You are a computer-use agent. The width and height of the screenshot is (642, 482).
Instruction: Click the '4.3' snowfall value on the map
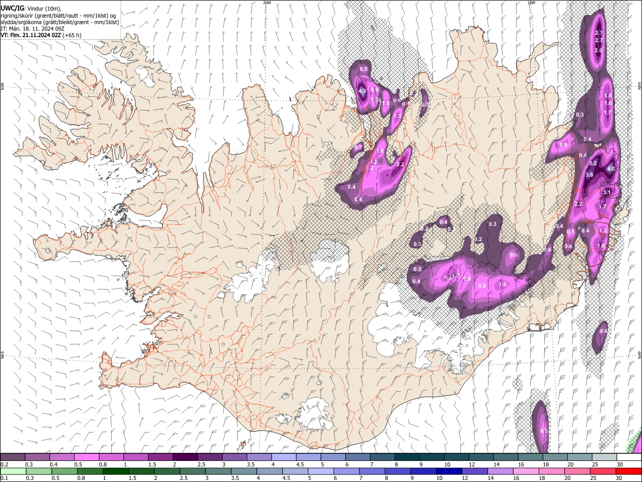[362, 91]
